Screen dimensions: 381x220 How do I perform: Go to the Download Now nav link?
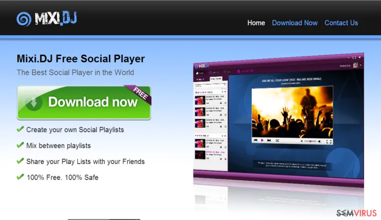[295, 23]
